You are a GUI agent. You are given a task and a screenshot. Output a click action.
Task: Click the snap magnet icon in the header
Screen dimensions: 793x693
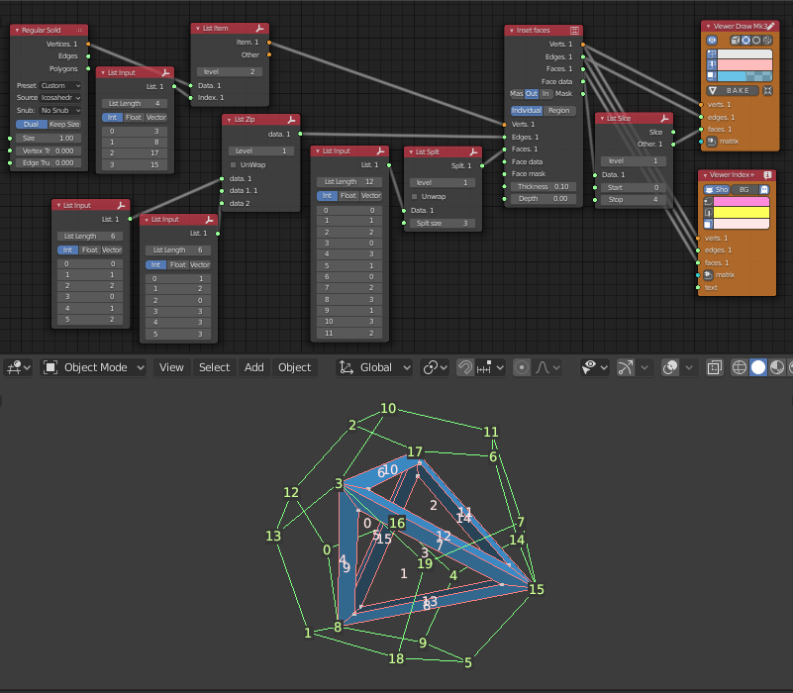click(467, 367)
